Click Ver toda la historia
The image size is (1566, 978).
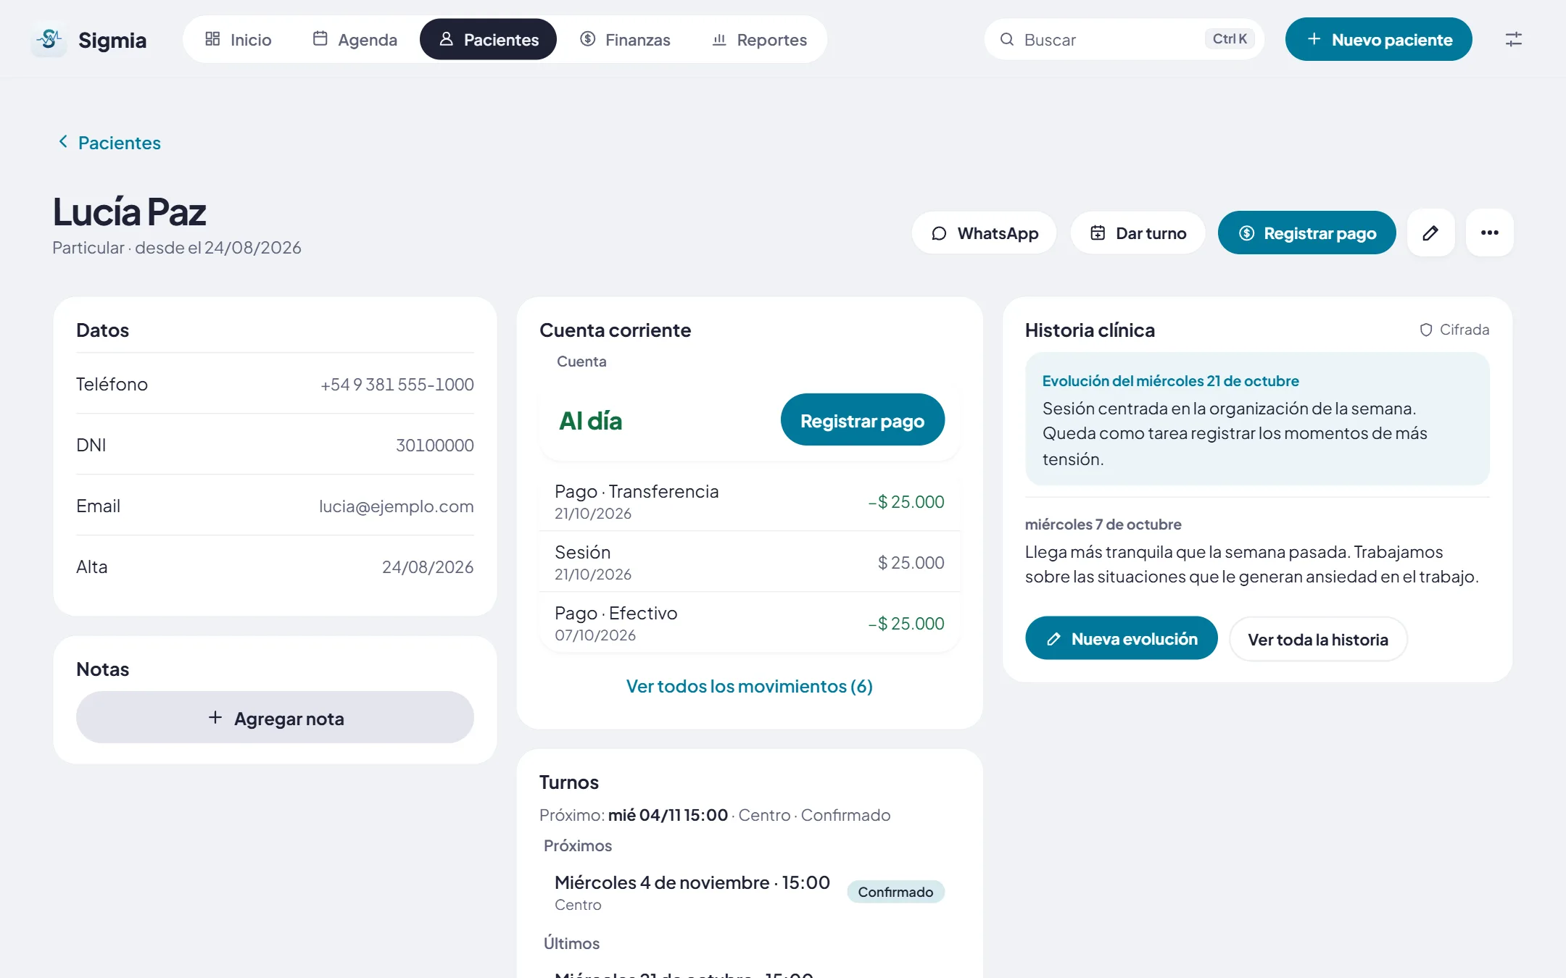pyautogui.click(x=1317, y=639)
